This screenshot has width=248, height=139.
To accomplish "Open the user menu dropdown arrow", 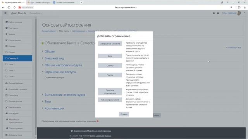I will coord(244,13).
